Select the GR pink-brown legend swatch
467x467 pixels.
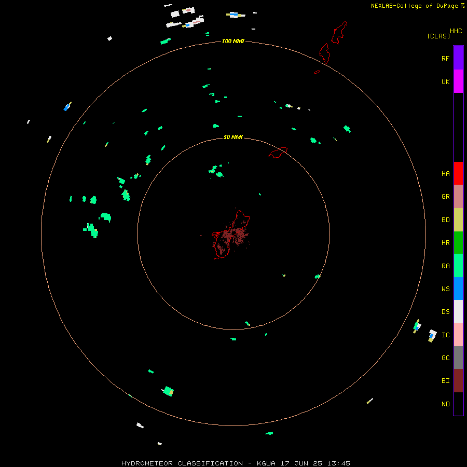(x=458, y=197)
